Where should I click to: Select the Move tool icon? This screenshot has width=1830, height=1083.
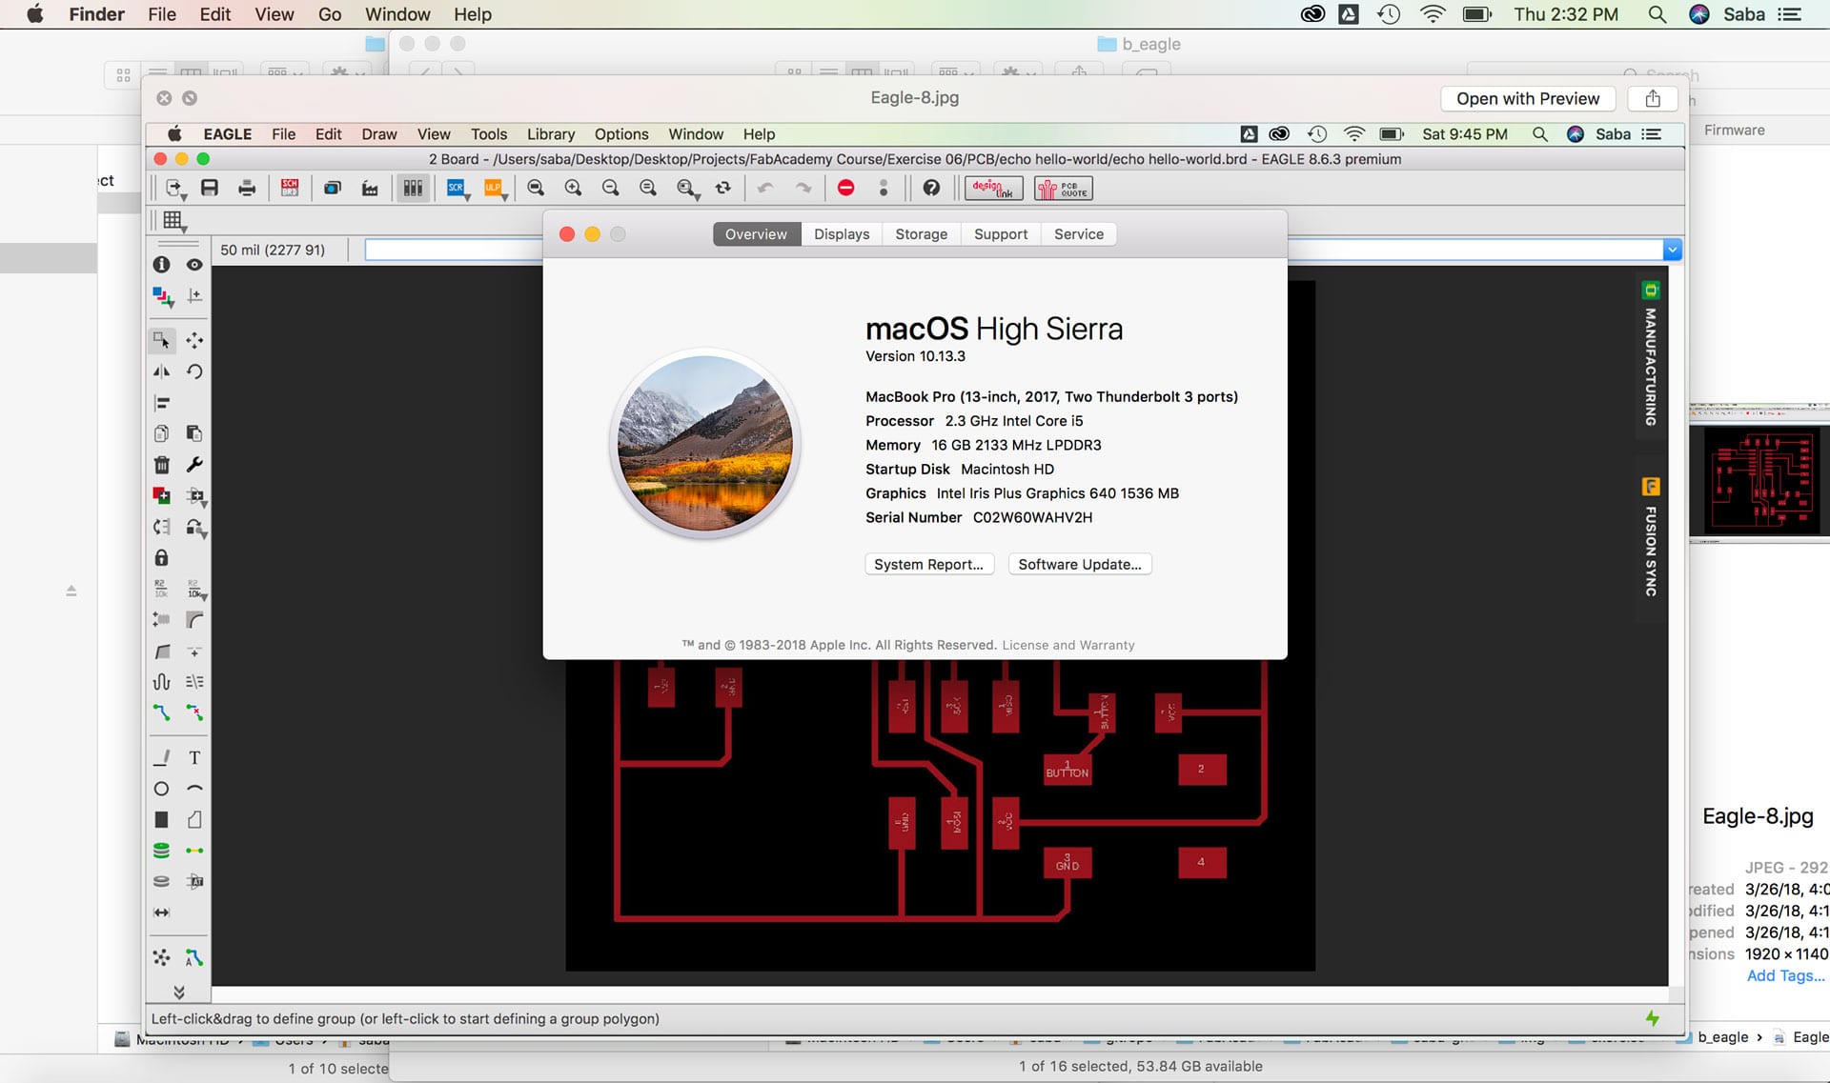tap(194, 340)
